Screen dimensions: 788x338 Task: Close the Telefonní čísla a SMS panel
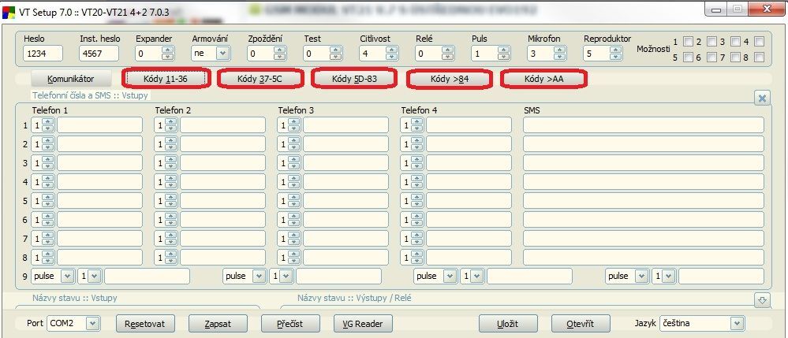(762, 98)
